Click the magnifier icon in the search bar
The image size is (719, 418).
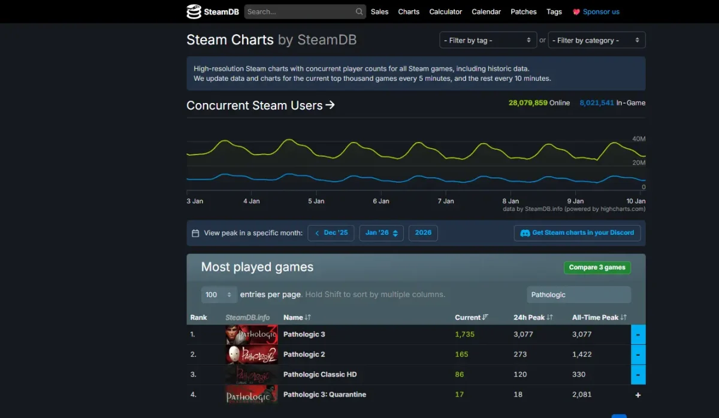(358, 11)
